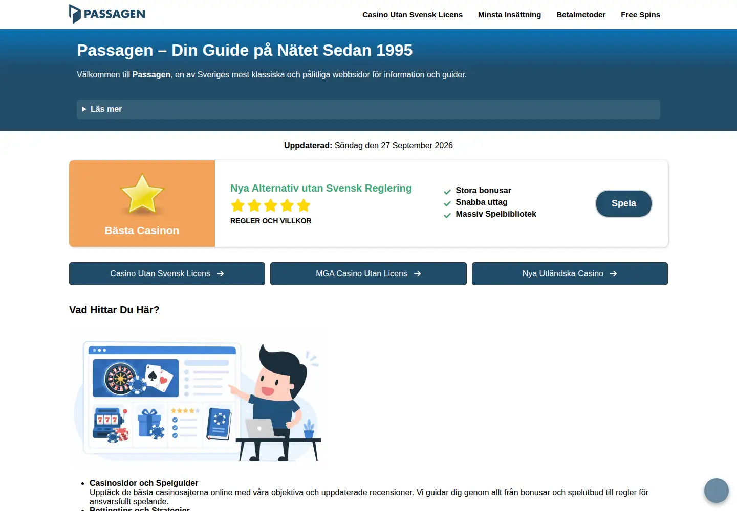Image resolution: width=737 pixels, height=511 pixels.
Task: Expand the Läs mer section
Action: coord(368,109)
